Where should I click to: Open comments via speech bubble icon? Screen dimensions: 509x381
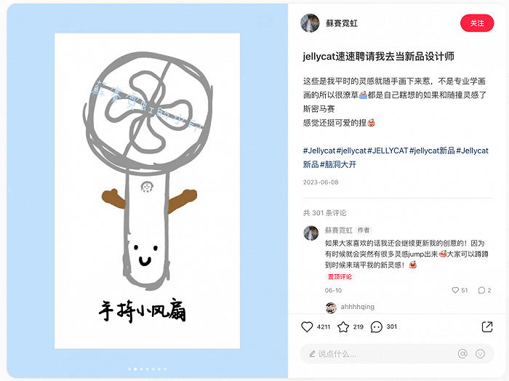[376, 326]
